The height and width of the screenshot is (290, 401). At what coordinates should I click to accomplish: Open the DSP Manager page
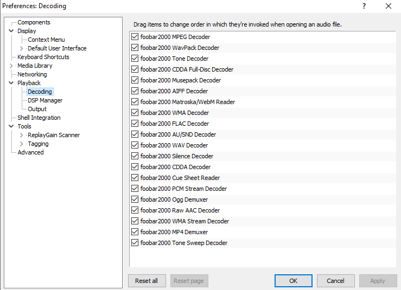point(45,100)
